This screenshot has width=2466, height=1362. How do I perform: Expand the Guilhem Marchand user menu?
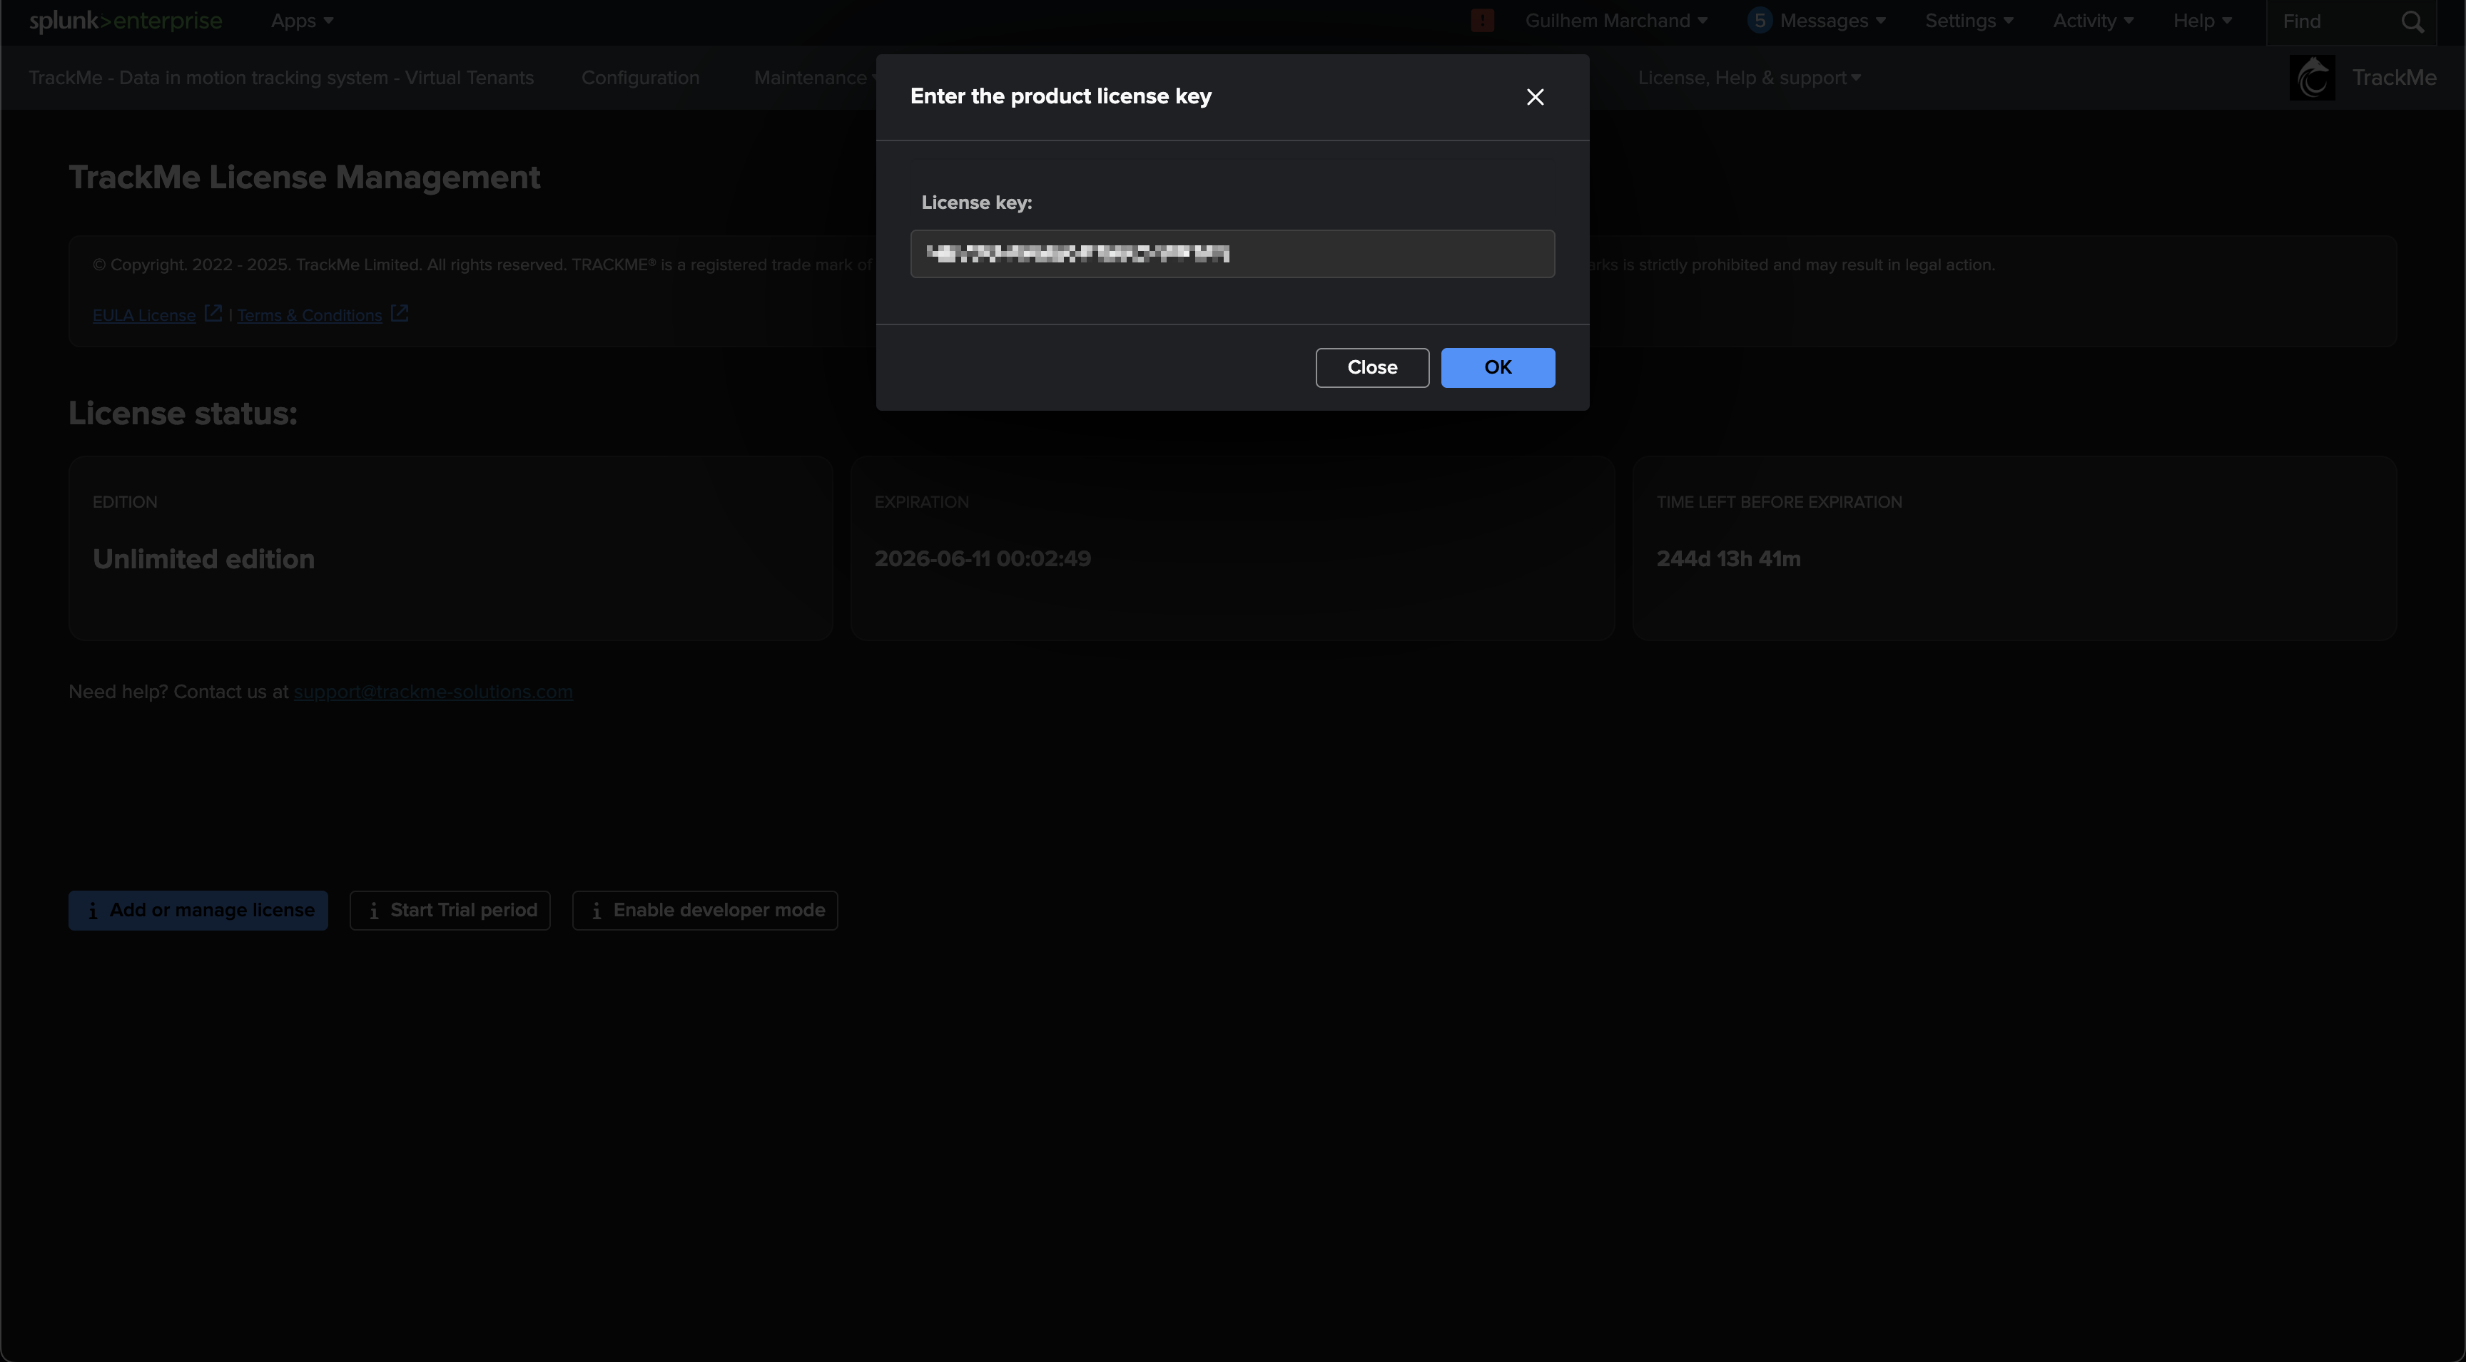(1615, 21)
